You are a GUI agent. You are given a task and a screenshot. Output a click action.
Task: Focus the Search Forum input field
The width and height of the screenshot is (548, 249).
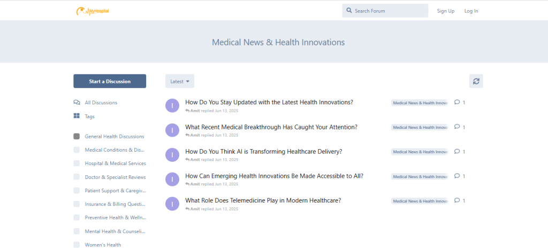click(388, 11)
